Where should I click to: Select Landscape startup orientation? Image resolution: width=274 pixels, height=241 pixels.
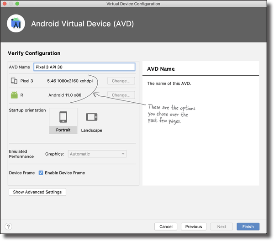click(92, 121)
